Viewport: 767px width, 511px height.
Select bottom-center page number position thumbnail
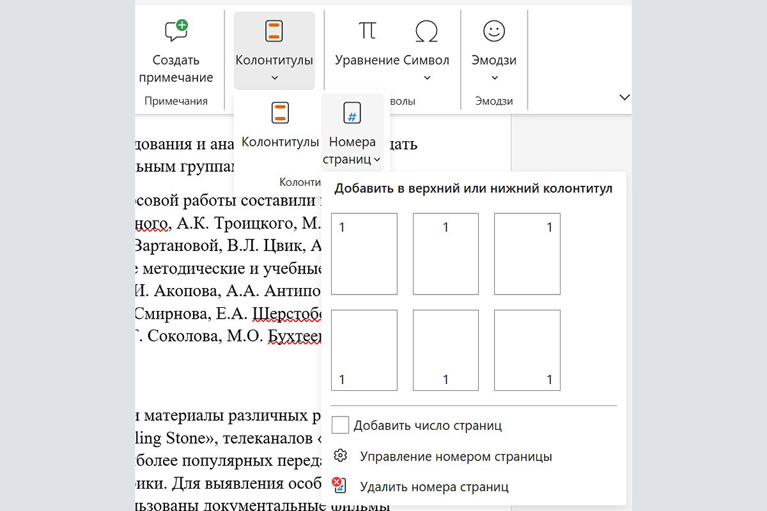[445, 349]
